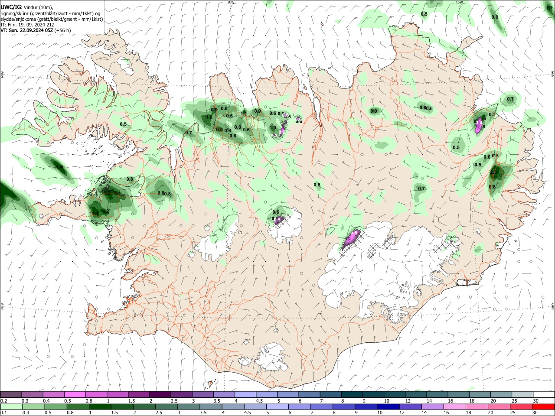
Task: Select the VT: Sun. 22.09.2024 05Z line
Action: coord(36,30)
